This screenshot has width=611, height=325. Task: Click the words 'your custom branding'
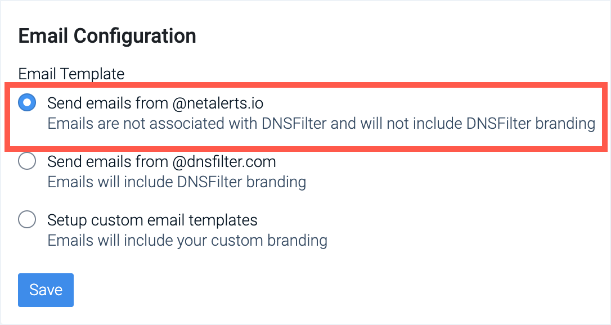pos(252,241)
